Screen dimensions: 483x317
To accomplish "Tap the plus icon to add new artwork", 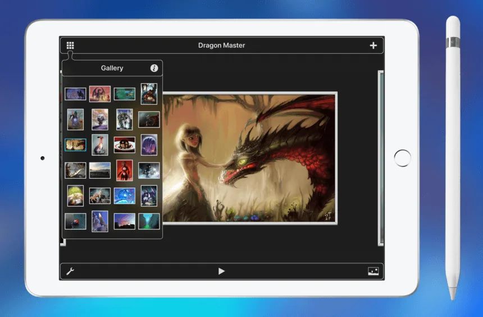I will click(373, 45).
